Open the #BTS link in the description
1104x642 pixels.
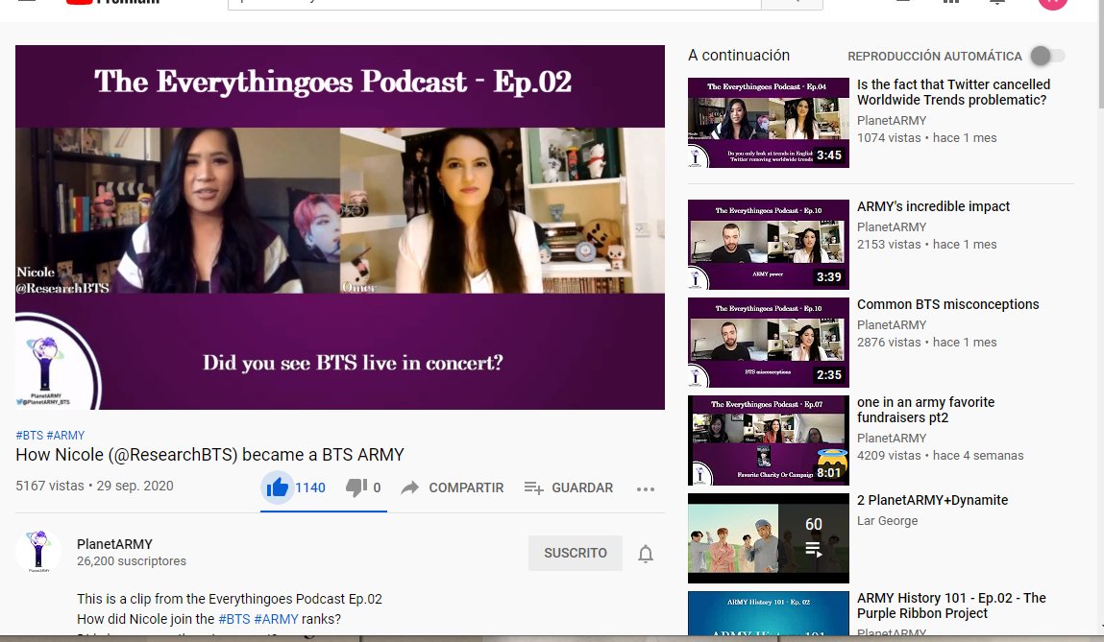coord(234,619)
